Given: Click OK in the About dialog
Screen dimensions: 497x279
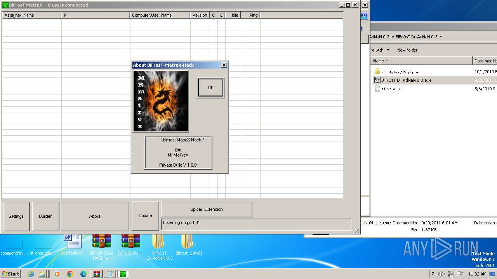Looking at the screenshot, I should (x=211, y=88).
